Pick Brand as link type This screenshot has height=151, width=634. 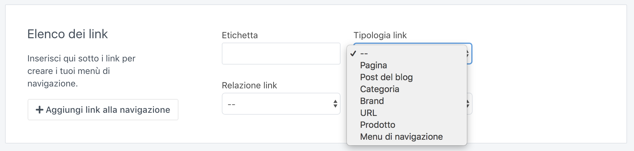372,101
